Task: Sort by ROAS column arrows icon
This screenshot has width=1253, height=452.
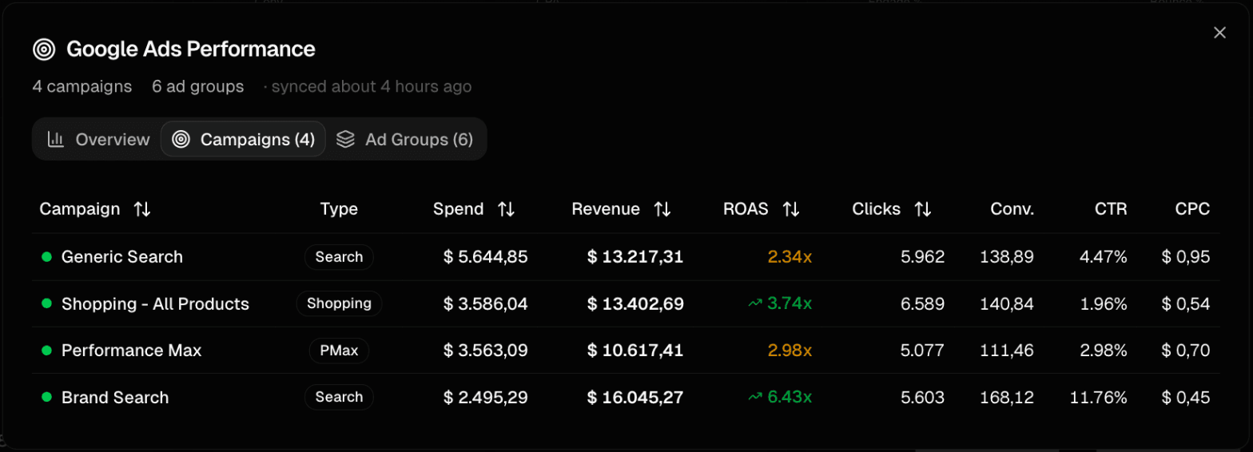Action: [791, 209]
